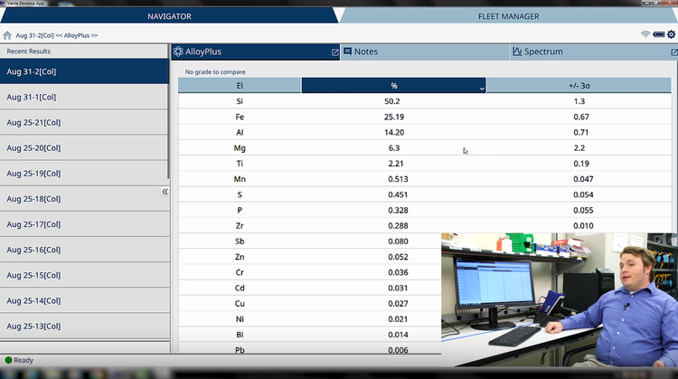Open the % column sort dropdown arrow

(x=482, y=89)
